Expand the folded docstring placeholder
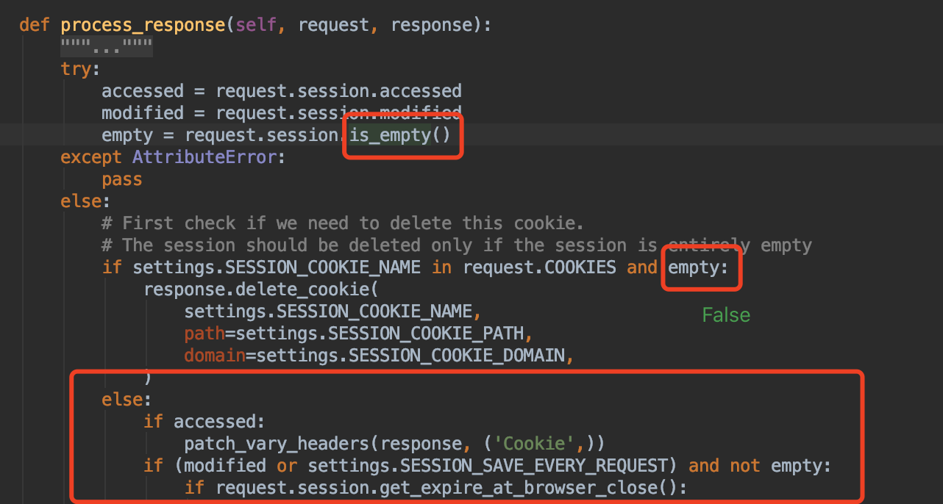943x504 pixels. point(107,48)
